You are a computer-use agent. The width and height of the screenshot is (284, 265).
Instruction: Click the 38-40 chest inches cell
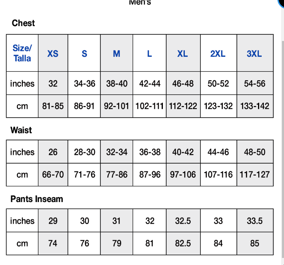coord(117,83)
